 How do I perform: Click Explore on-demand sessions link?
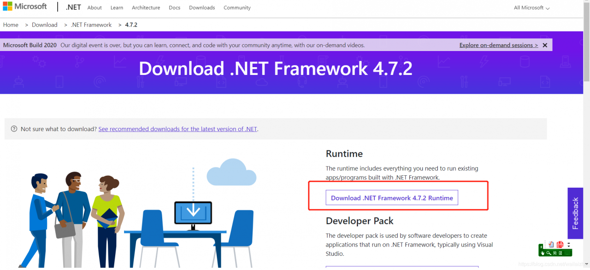498,45
